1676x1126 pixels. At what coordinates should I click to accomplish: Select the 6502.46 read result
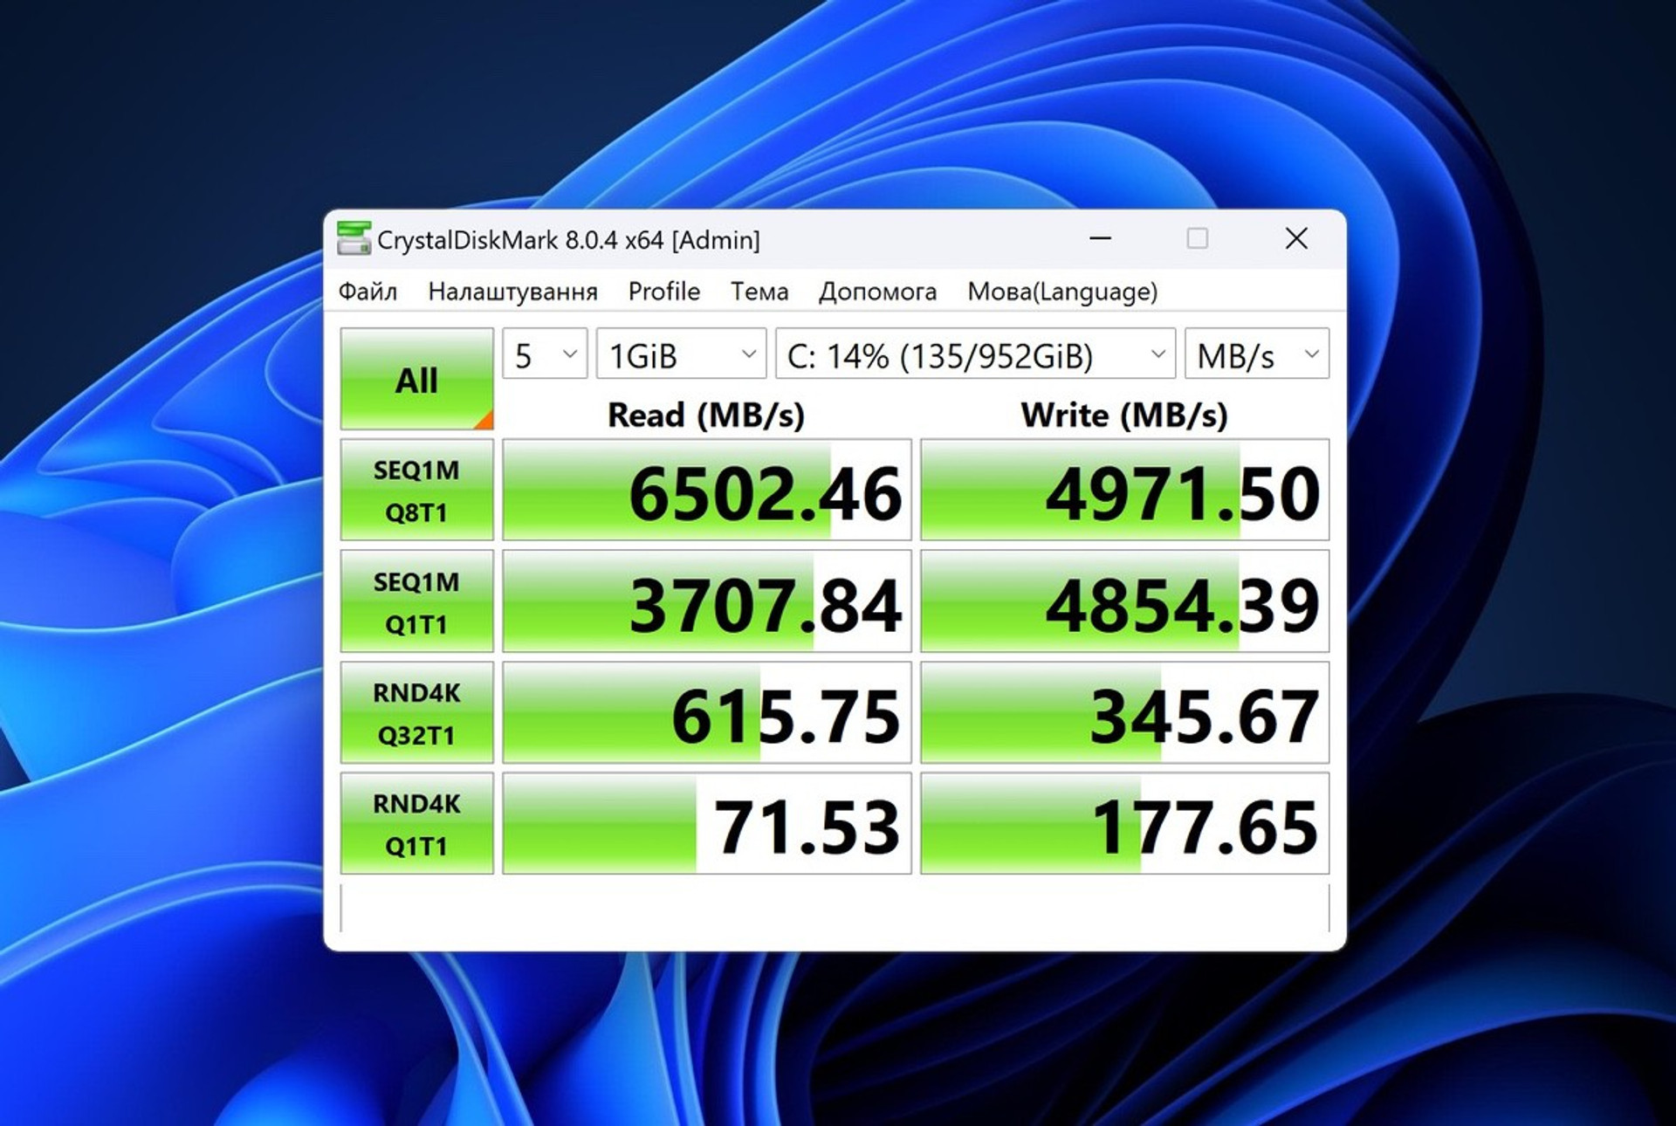click(706, 491)
